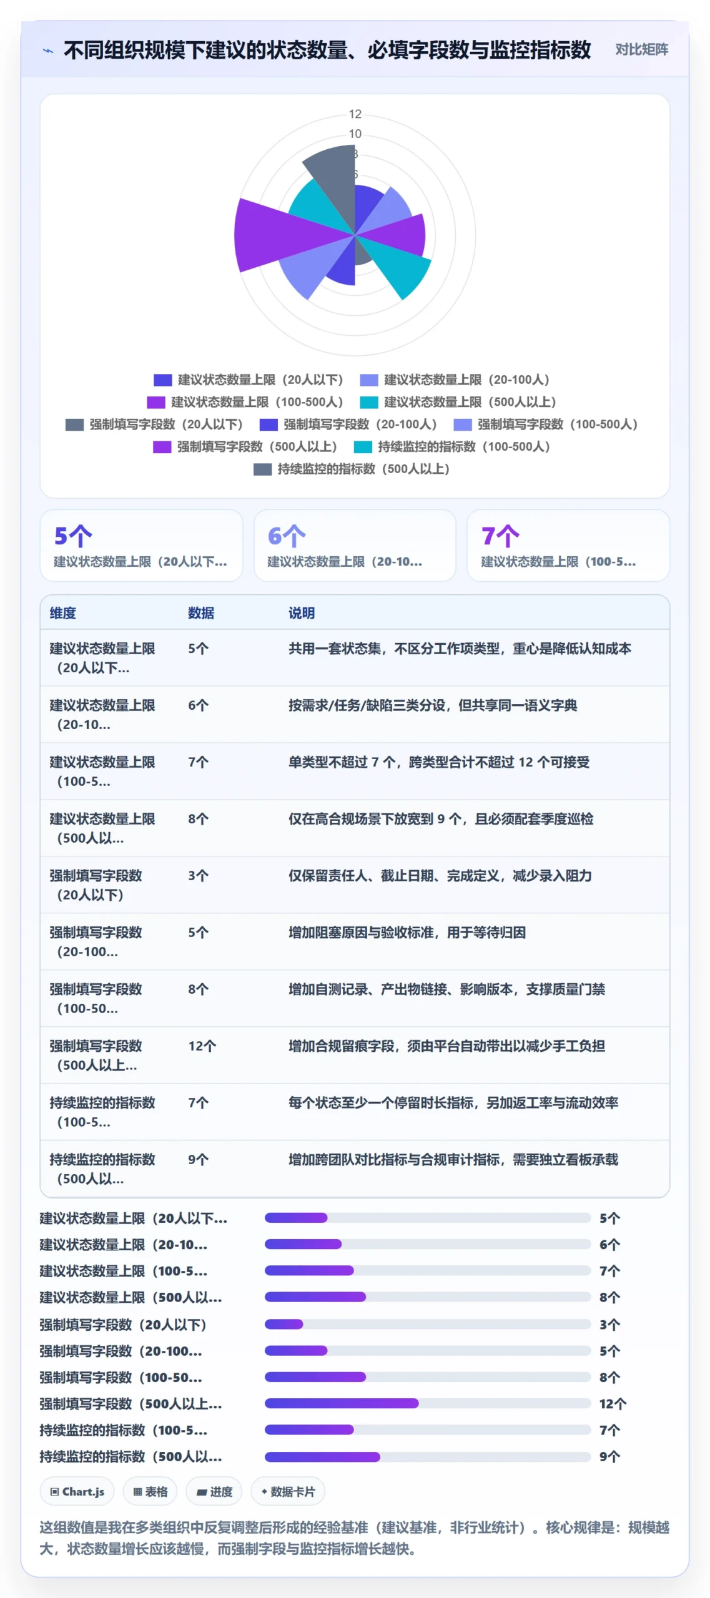This screenshot has height=1598, width=710.
Task: Click progress bar for 持续监控的指标数（100-5…
Action: (x=428, y=1430)
